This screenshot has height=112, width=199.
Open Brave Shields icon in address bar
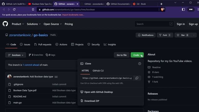pyautogui.click(x=162, y=9)
